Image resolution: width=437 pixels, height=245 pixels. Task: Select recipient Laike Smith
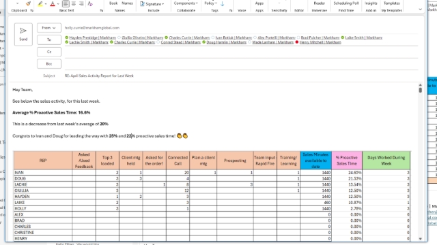coord(364,37)
